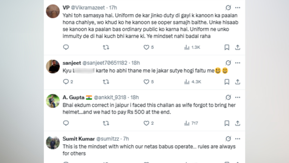Bookmark VP's tweet
Screen dimensions: 289x163
tap(227, 47)
